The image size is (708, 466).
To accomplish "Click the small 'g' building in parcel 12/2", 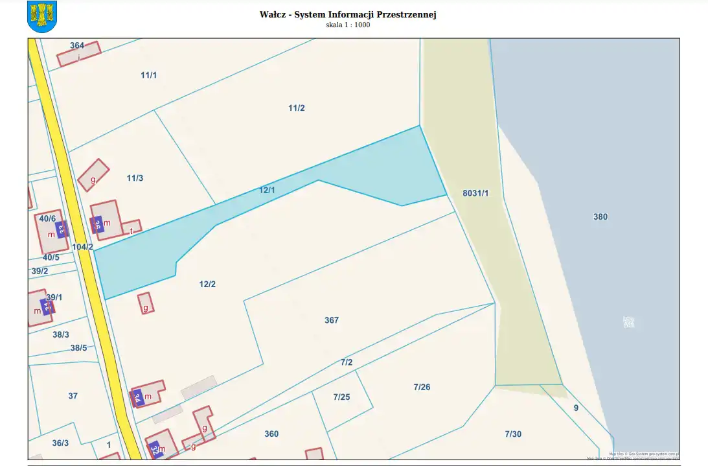I will tap(146, 303).
